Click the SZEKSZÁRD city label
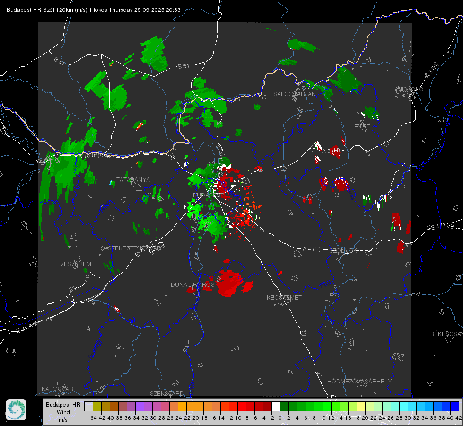This screenshot has height=426, width=463. click(167, 393)
